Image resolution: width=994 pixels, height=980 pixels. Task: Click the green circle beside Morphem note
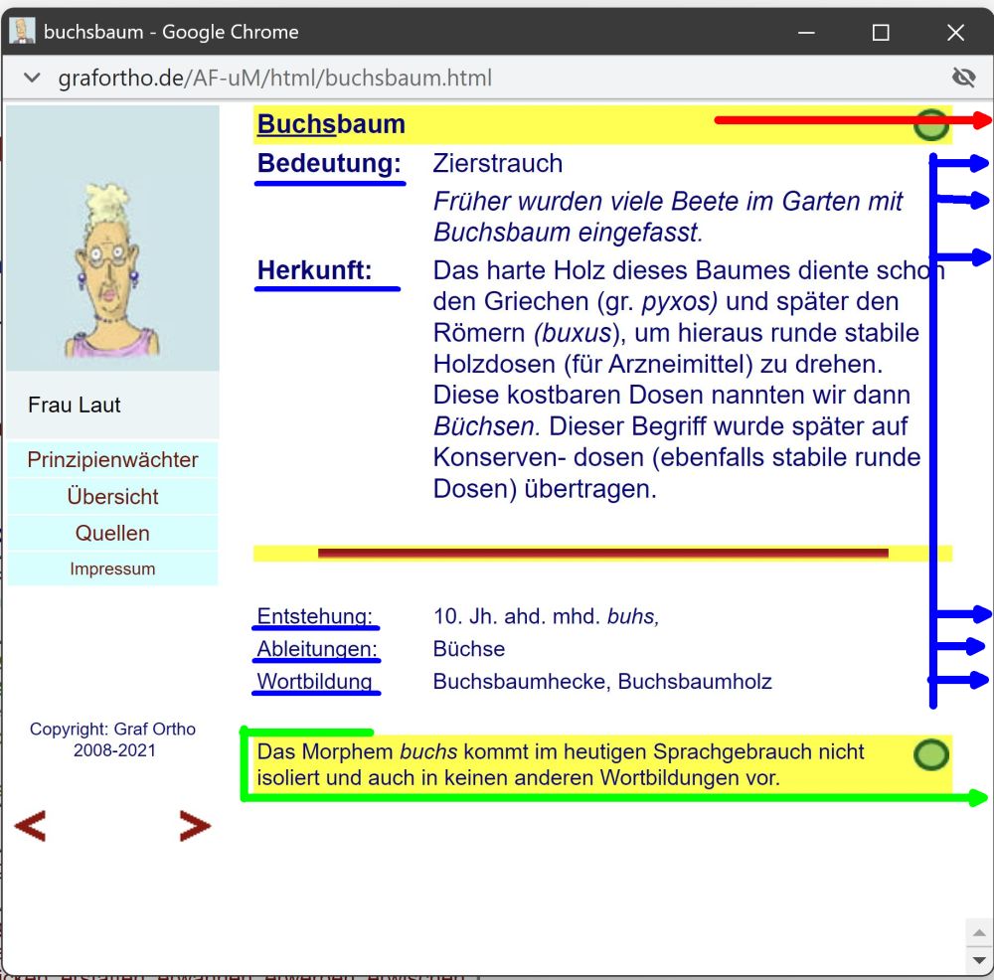coord(930,755)
